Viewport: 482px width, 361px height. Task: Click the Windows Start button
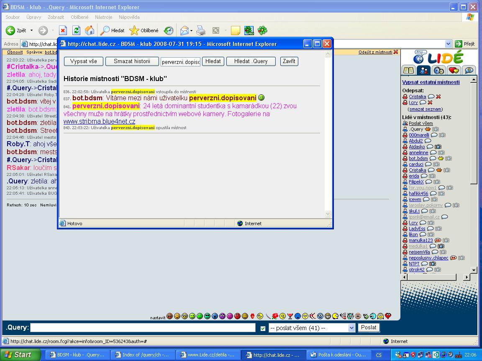[21, 355]
